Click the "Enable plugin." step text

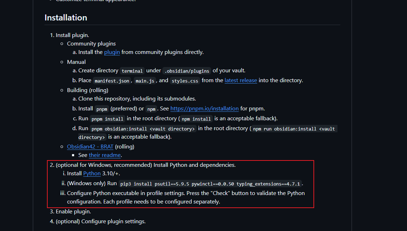click(x=73, y=212)
